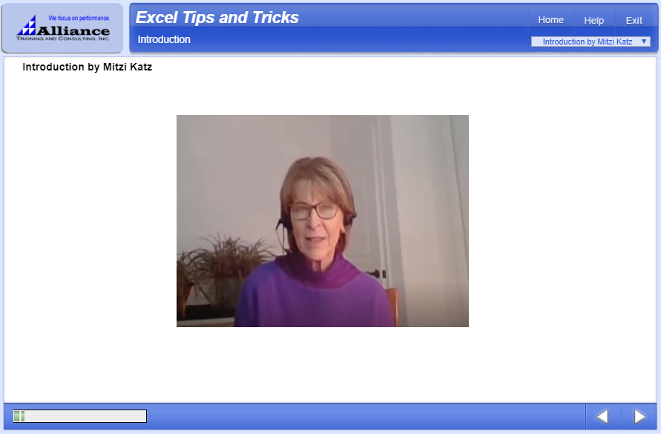This screenshot has height=434, width=661.
Task: Click the green progress blocks in bar
Action: tap(19, 416)
